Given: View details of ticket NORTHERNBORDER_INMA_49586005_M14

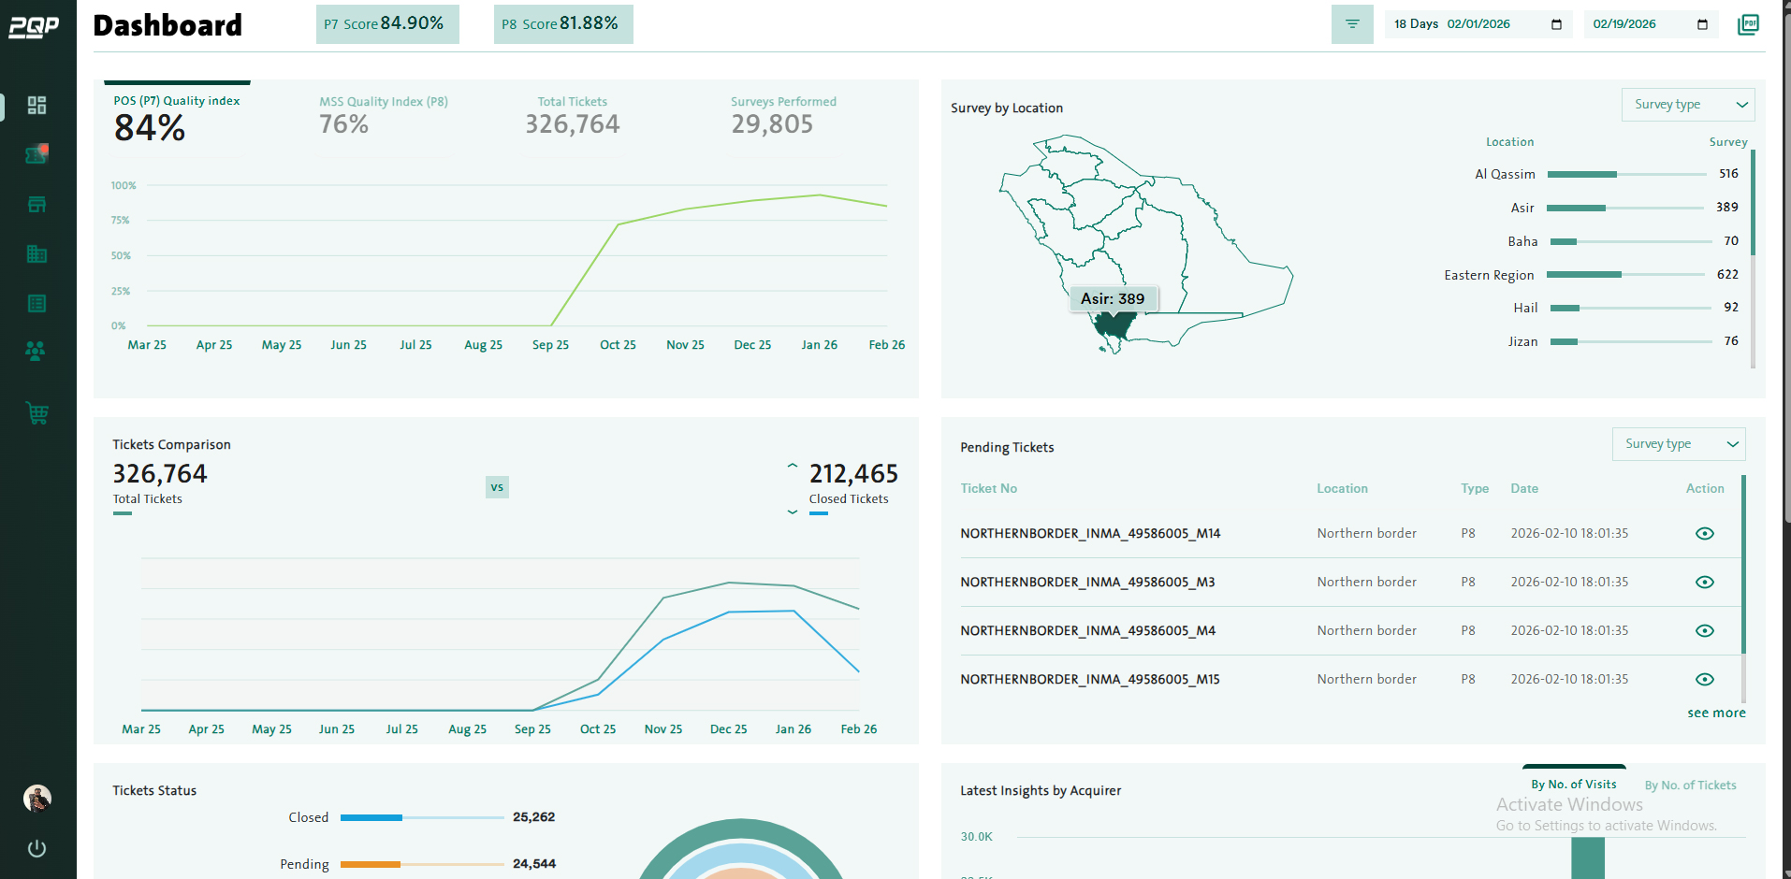Looking at the screenshot, I should 1705,533.
